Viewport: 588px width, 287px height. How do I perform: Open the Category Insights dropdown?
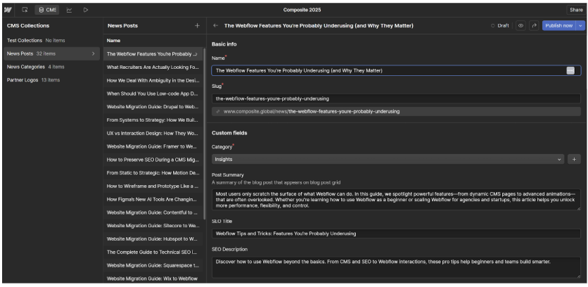point(388,160)
